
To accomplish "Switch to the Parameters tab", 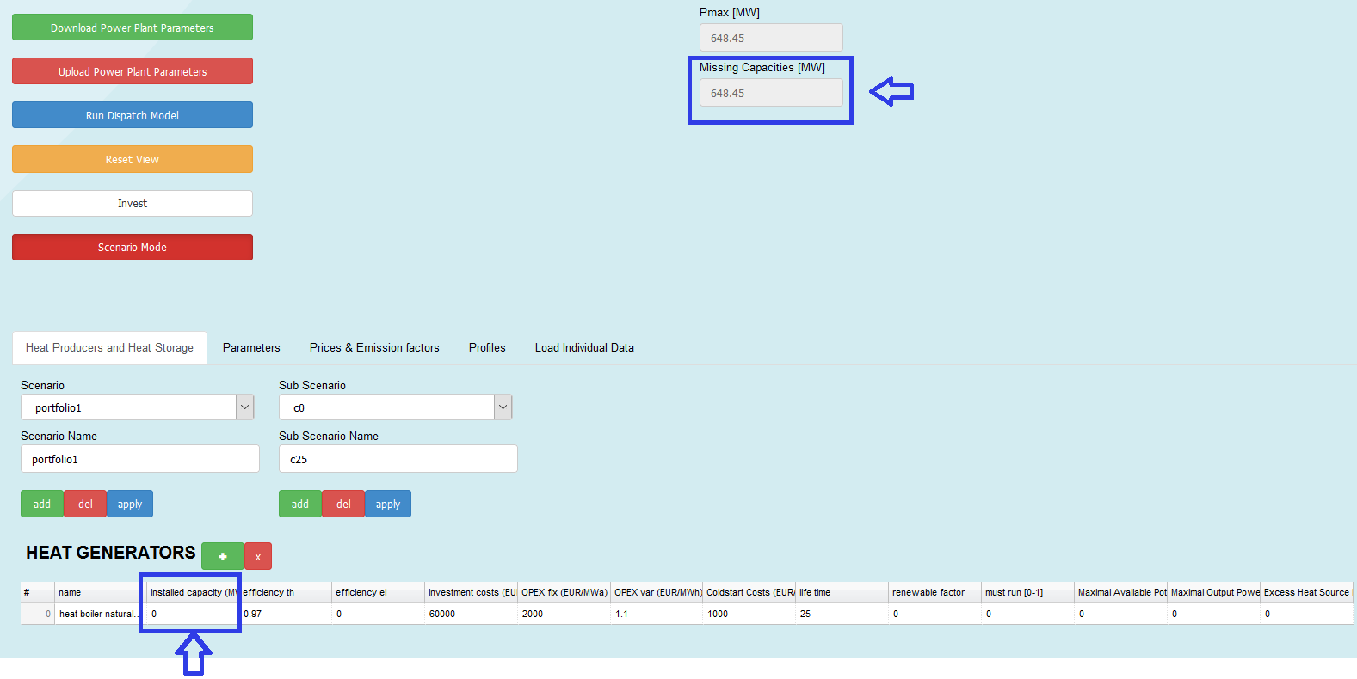I will click(x=251, y=348).
